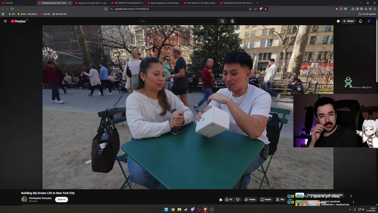Expand the filter chips right chevron

[x=351, y=196]
